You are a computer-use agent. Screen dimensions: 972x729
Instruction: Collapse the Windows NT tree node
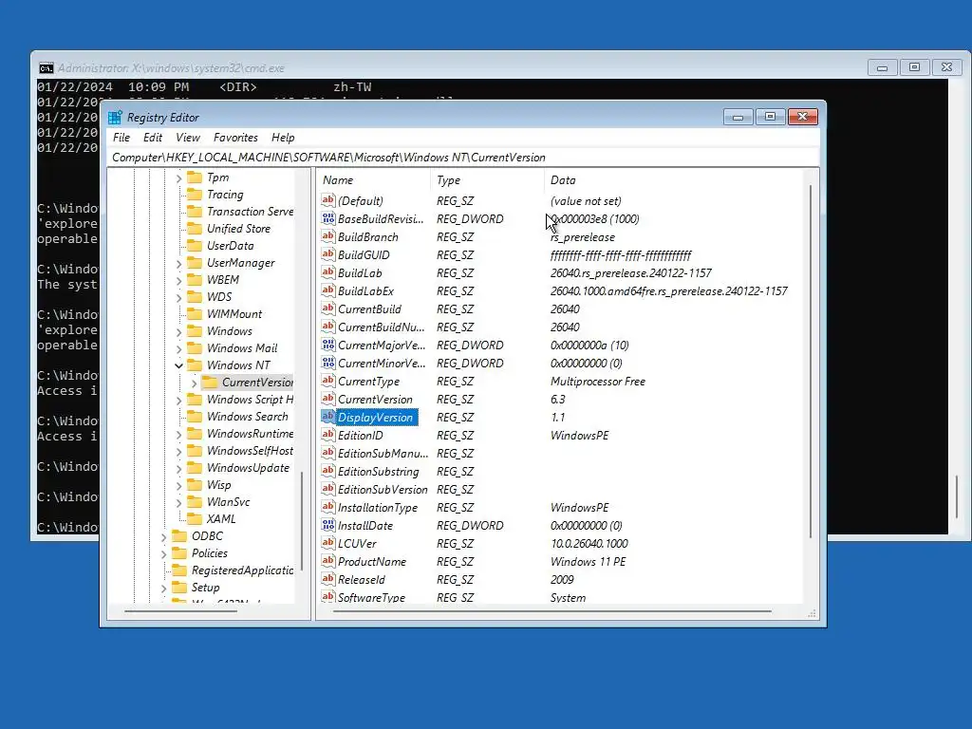178,365
